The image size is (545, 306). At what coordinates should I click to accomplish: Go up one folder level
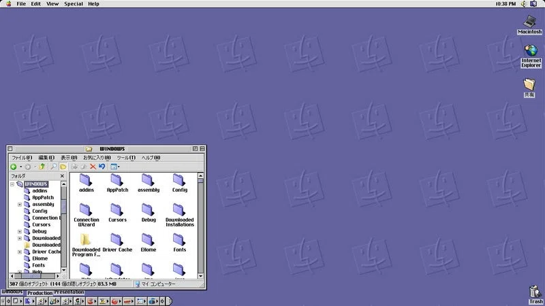(42, 167)
